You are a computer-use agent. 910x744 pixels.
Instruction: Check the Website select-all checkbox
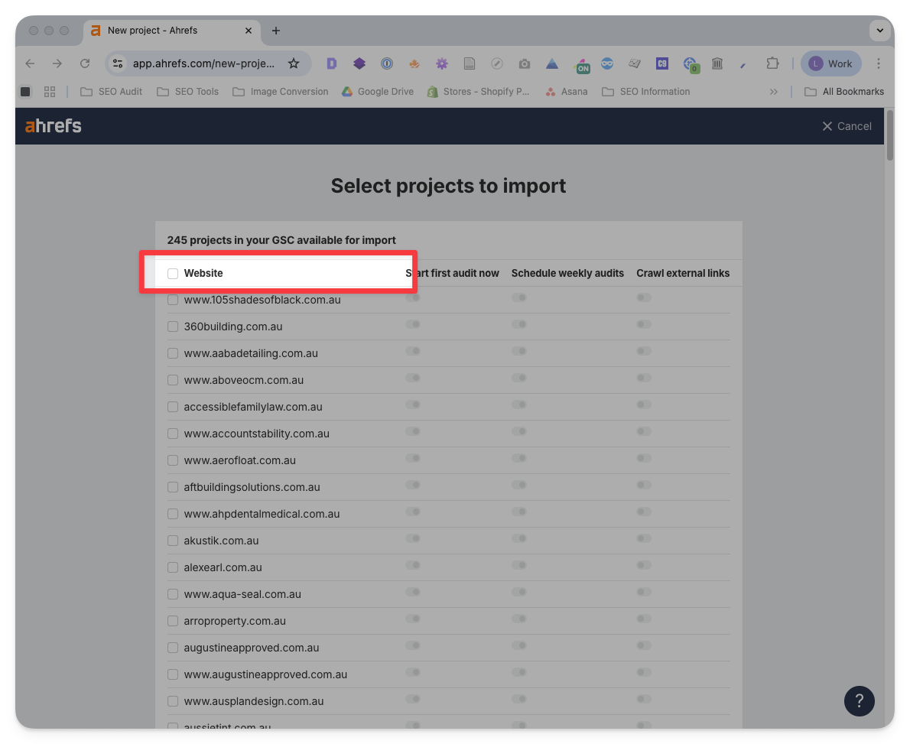[173, 274]
